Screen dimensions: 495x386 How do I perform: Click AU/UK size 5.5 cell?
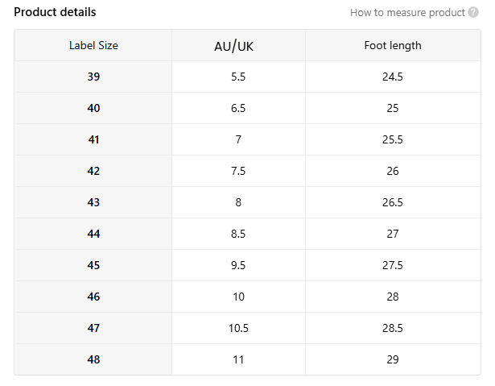(238, 77)
